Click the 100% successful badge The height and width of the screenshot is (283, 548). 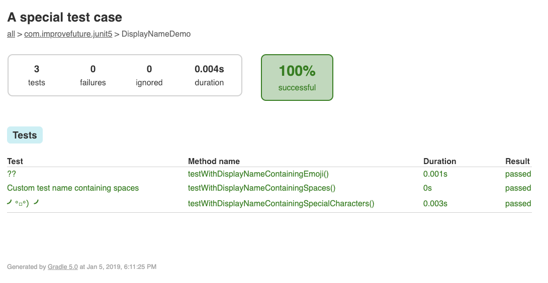coord(297,77)
